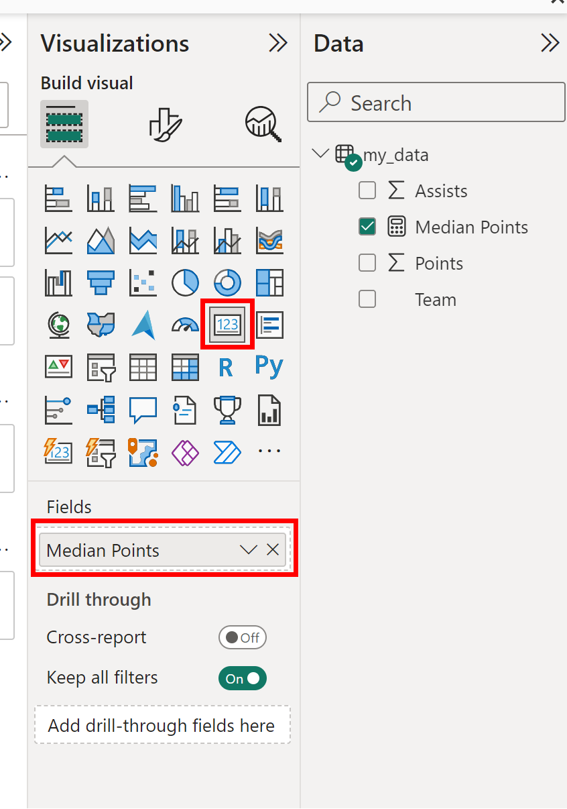Viewport: 567px width, 809px height.
Task: Select the R script visual
Action: tap(227, 367)
